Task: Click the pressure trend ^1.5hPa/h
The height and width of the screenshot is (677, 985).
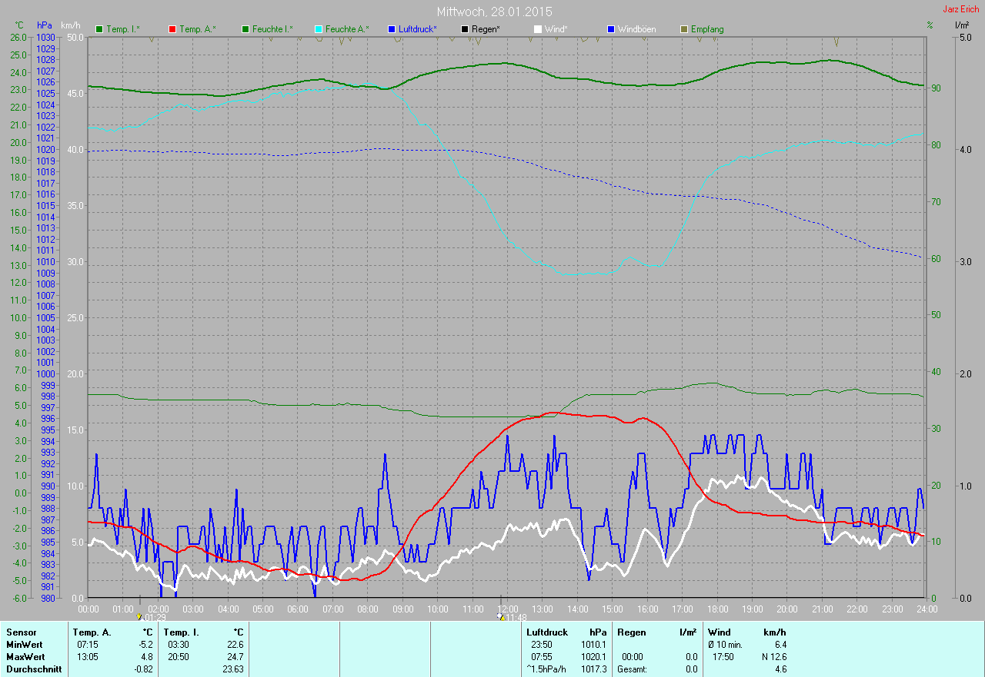Action: click(547, 669)
